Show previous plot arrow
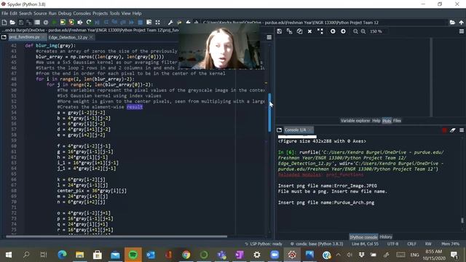This screenshot has height=262, width=466. (x=333, y=31)
